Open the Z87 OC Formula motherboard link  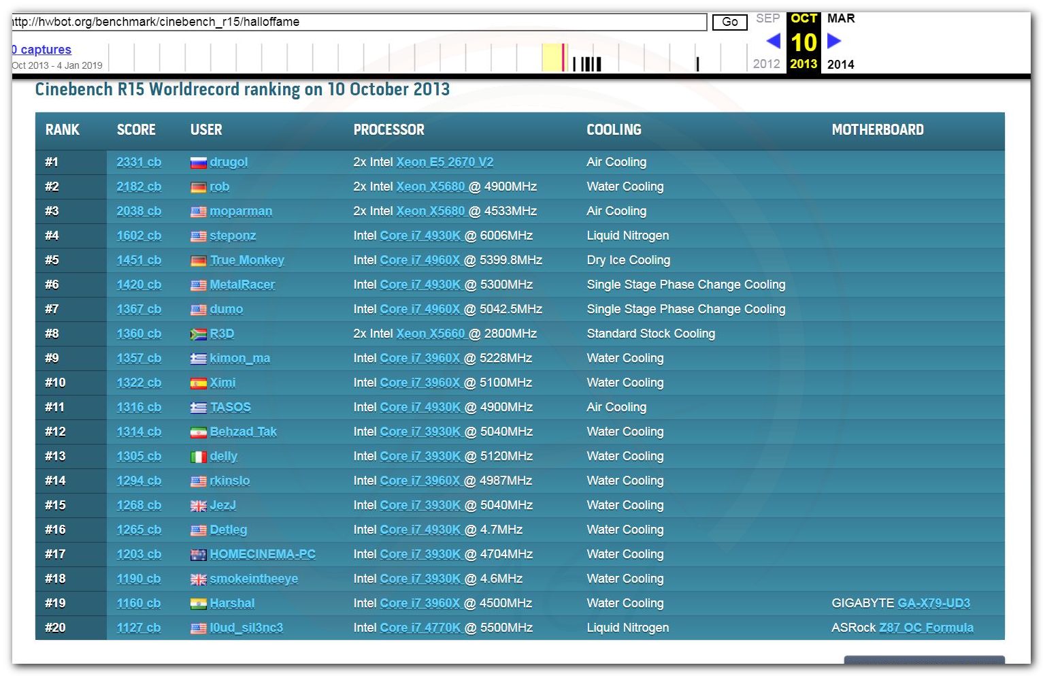coord(926,628)
